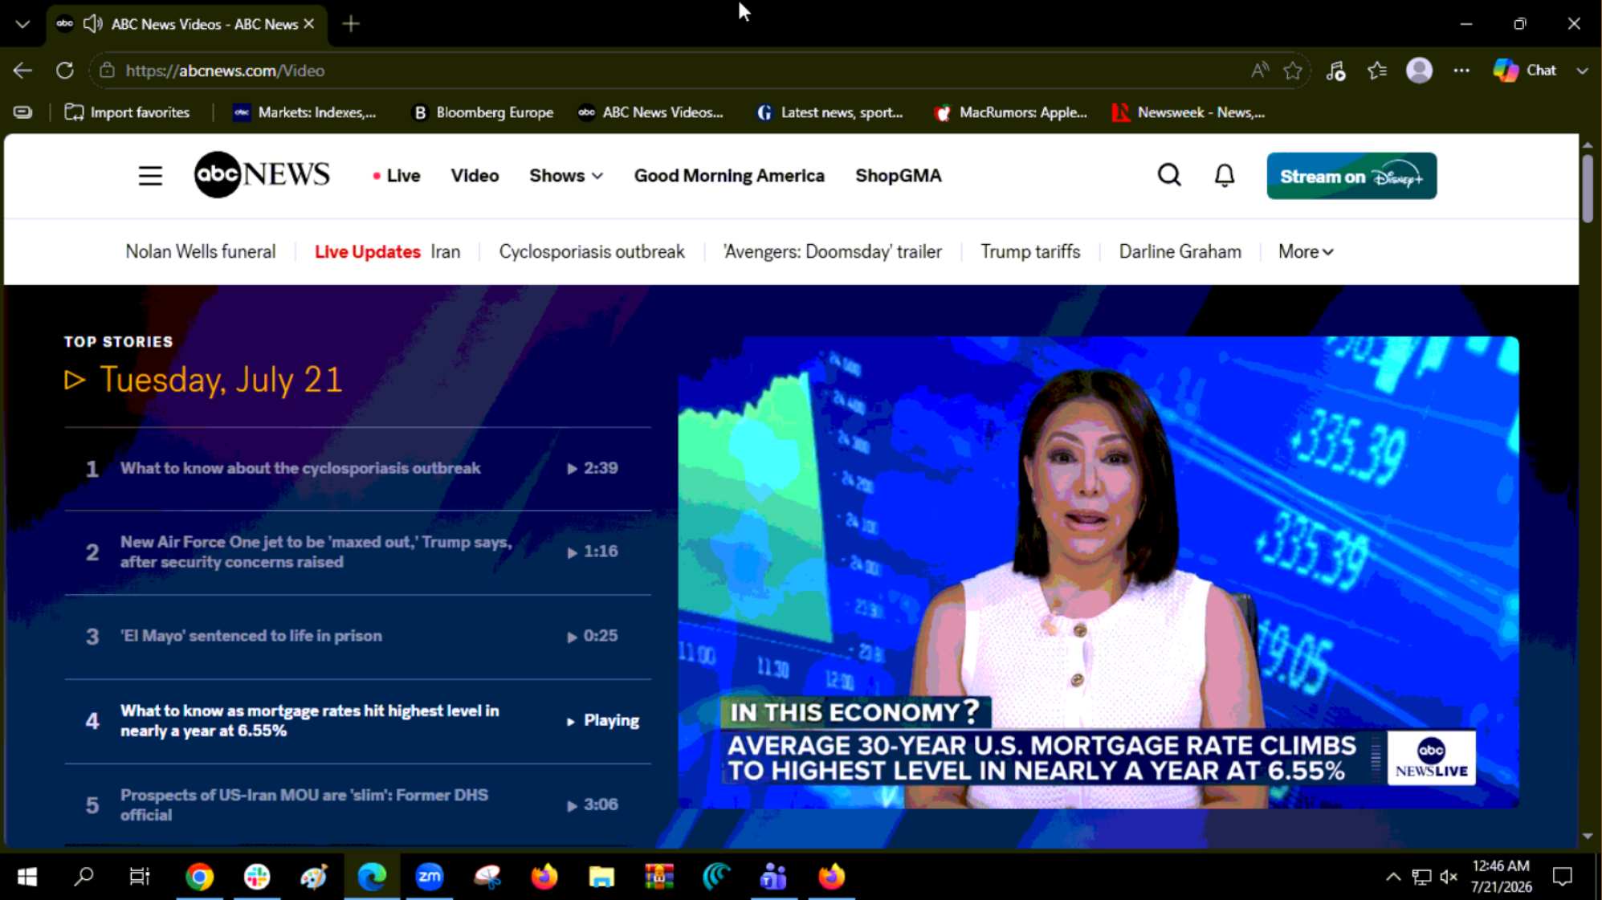Open the Read aloud icon in address bar
The height and width of the screenshot is (900, 1602).
click(1259, 71)
